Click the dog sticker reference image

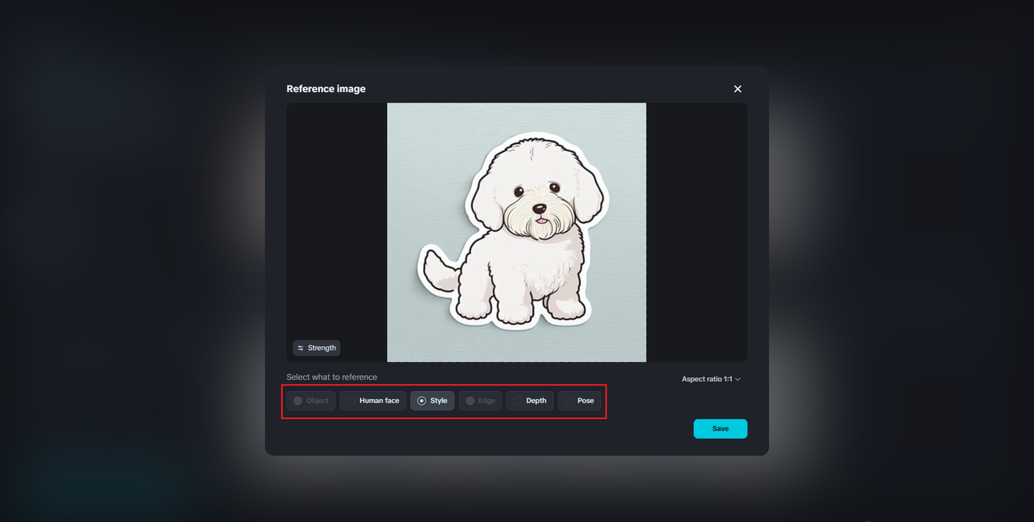[517, 233]
